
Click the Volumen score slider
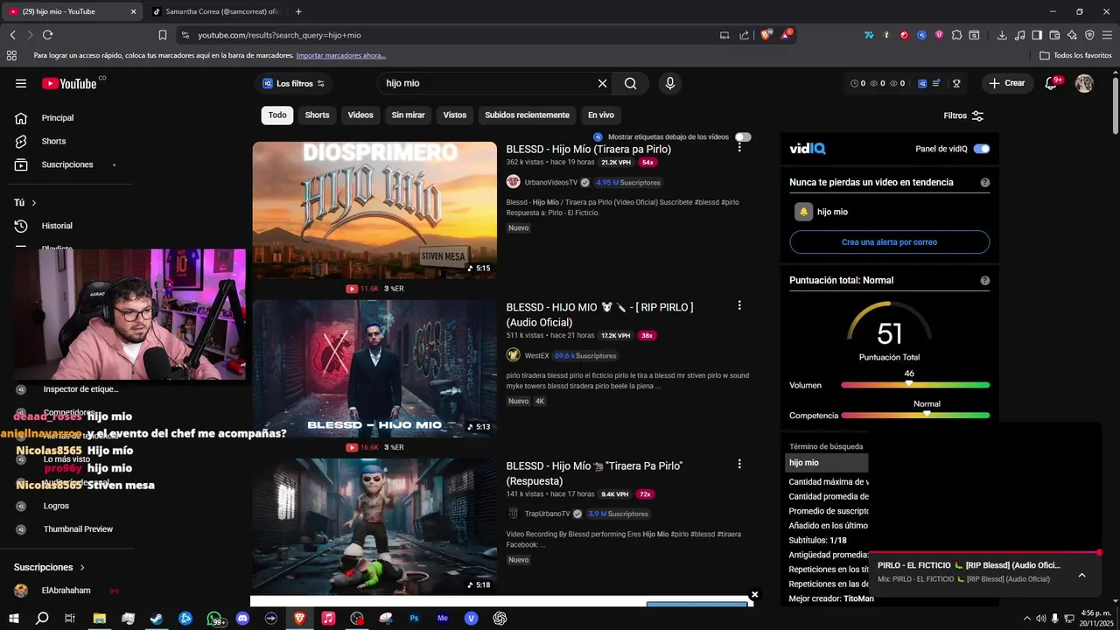915,385
